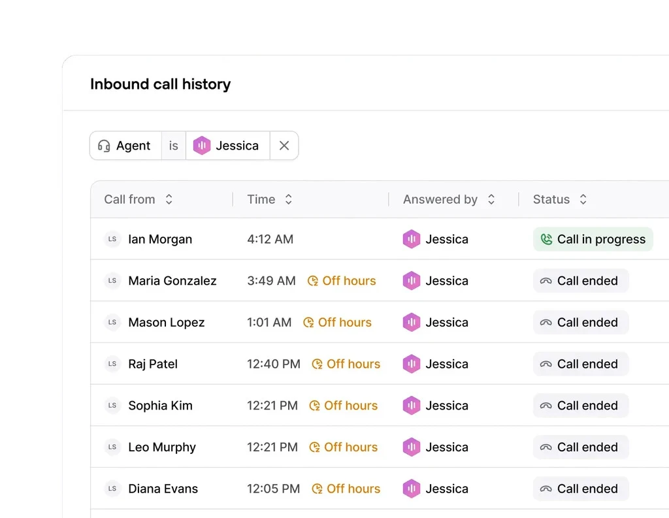
Task: Click Jessica agent icon in Diana Evans row
Action: pos(412,489)
